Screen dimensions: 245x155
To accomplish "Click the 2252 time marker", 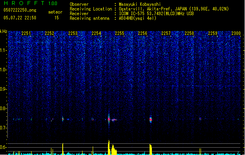I will tap(49, 33).
